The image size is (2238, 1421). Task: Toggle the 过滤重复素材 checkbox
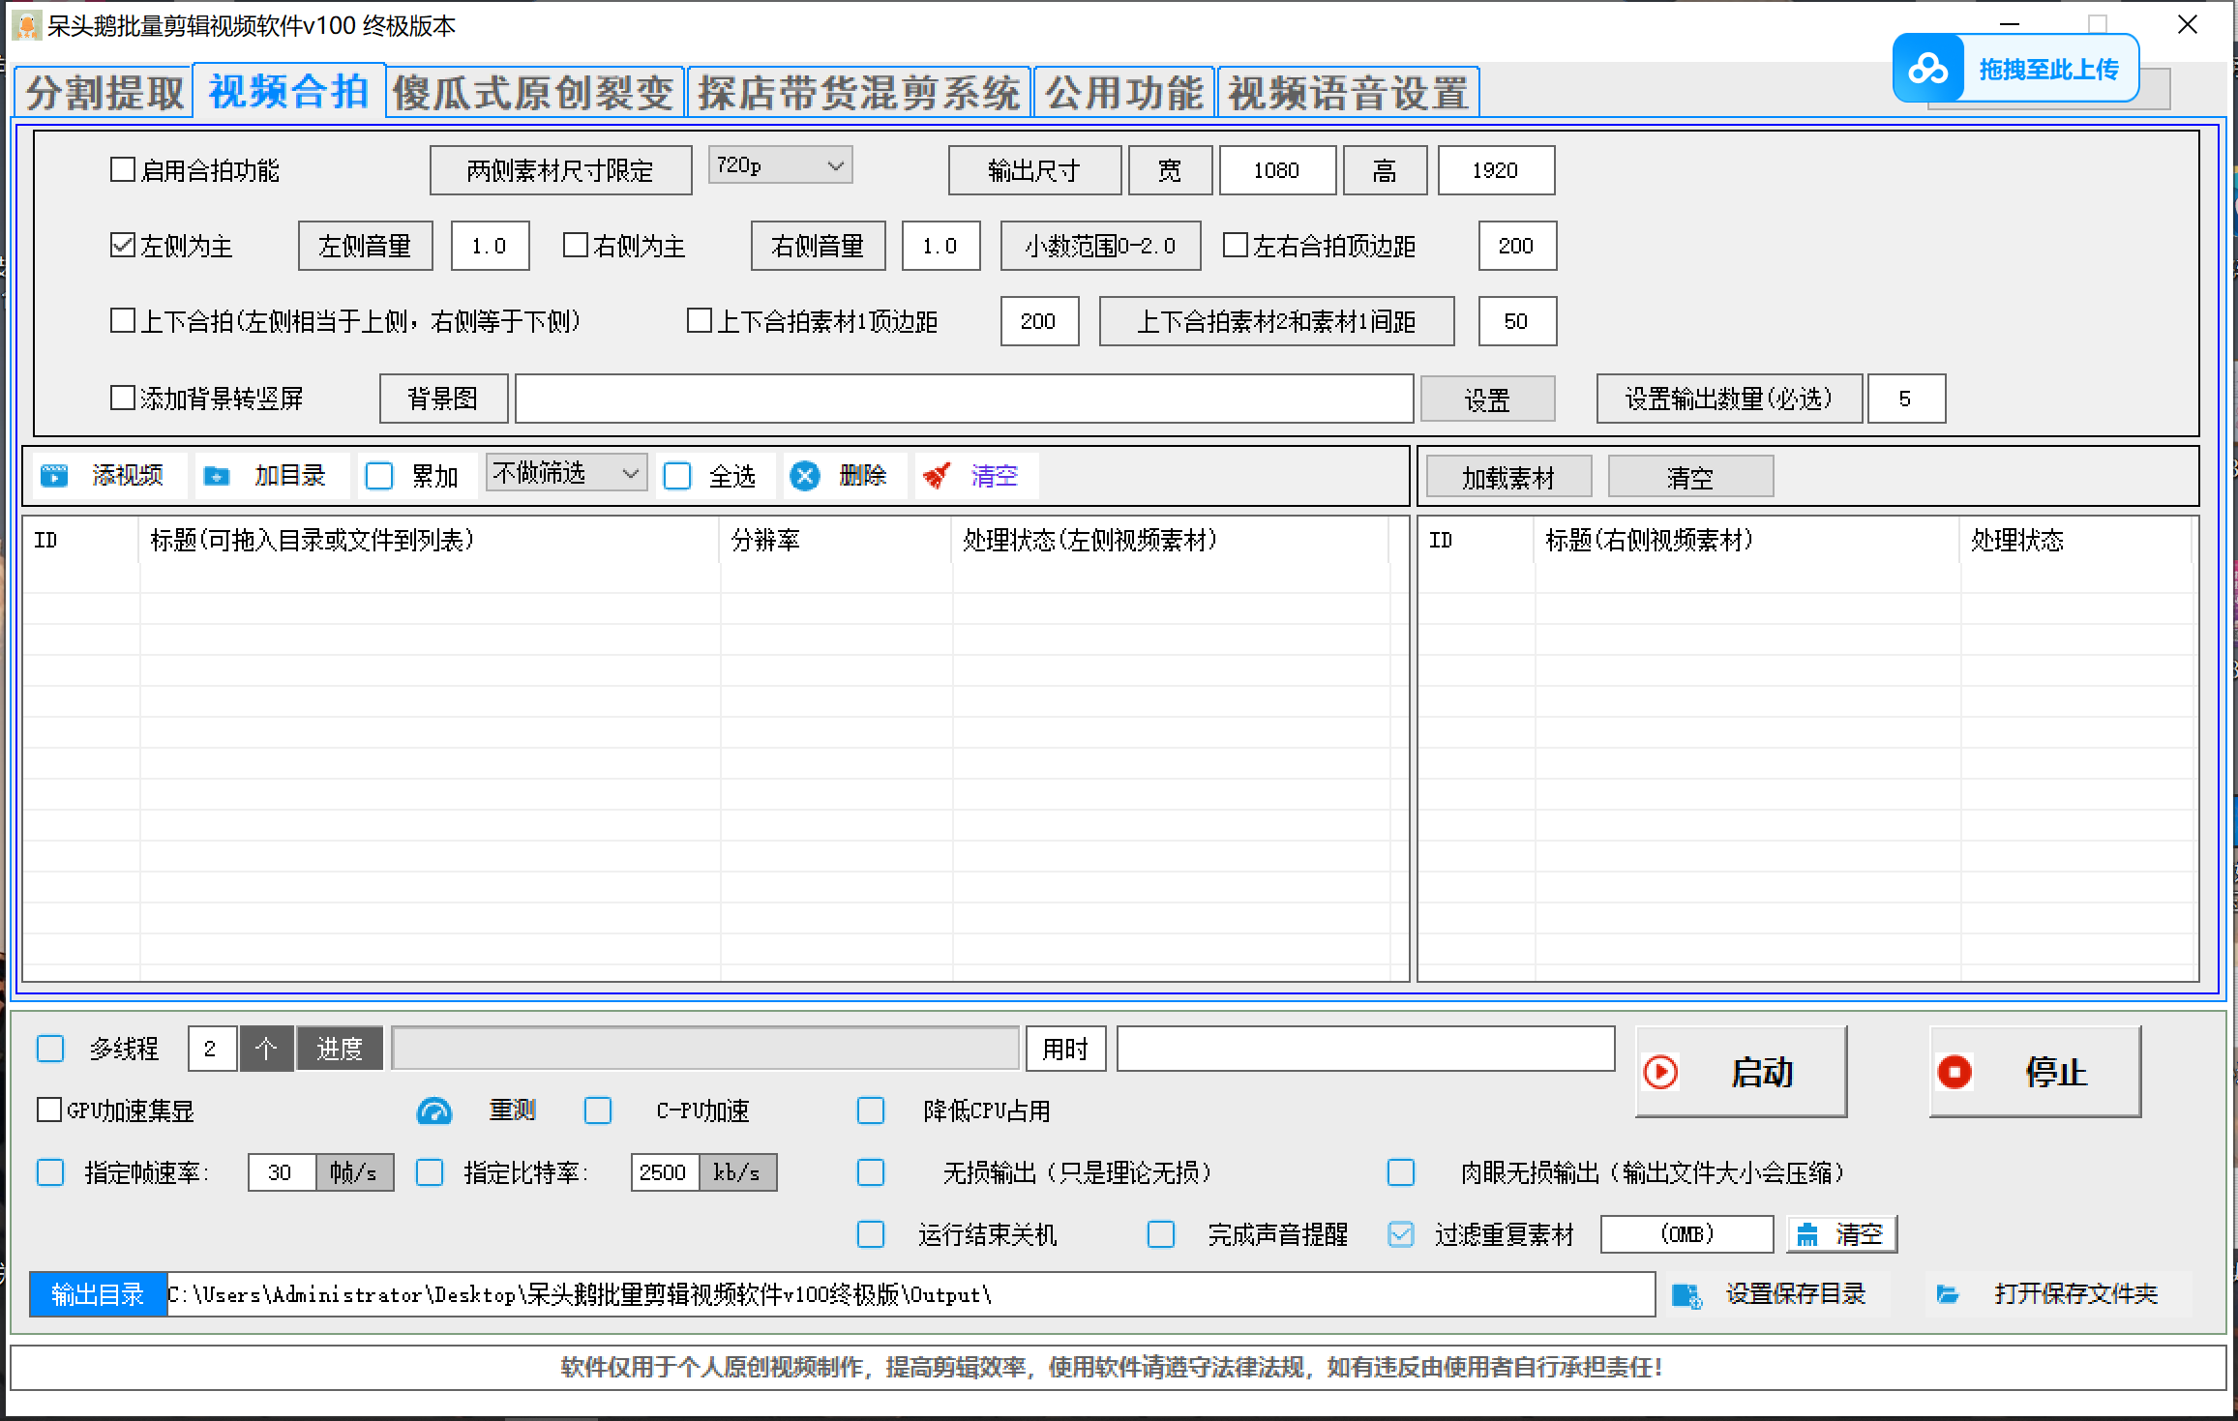click(1400, 1234)
